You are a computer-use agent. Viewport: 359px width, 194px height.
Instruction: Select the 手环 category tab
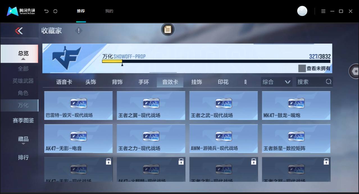point(144,82)
